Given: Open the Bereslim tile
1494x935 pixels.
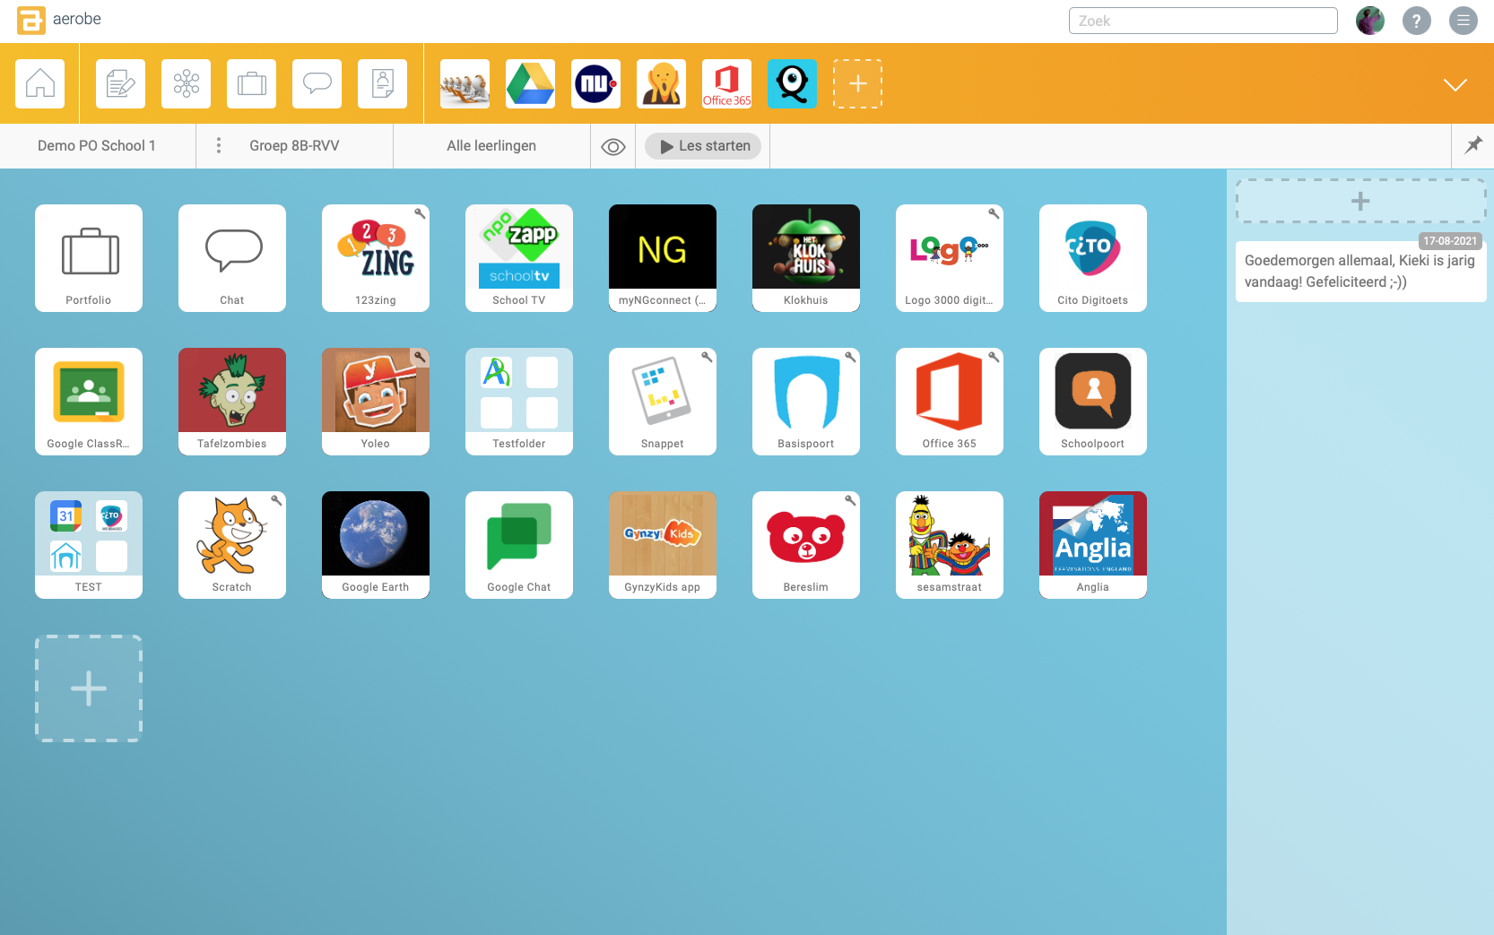Looking at the screenshot, I should tap(806, 545).
